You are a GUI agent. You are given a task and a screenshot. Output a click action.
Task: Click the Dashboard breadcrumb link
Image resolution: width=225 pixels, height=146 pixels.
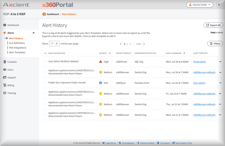(53, 14)
